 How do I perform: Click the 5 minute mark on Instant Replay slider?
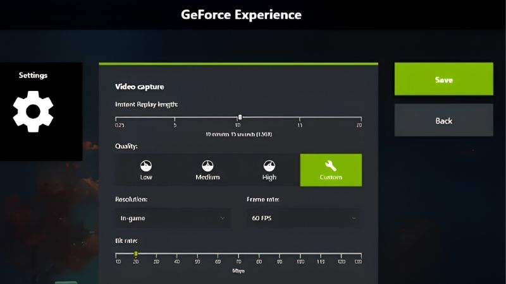point(175,124)
